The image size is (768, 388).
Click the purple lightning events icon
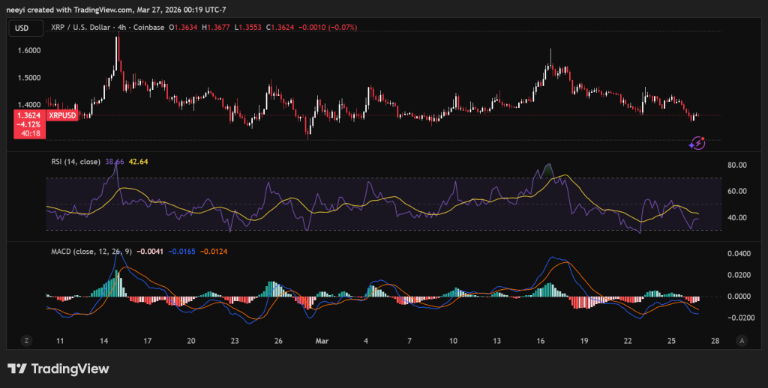click(697, 142)
